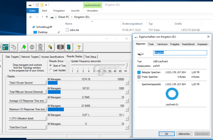Click the New Folder quick access icon
The height and width of the screenshot is (140, 213).
[x=42, y=5]
